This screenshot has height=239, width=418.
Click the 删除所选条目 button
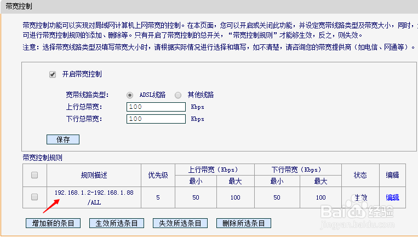(x=244, y=223)
